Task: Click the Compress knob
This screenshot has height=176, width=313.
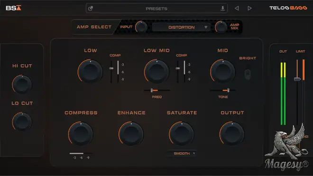Action: 81,133
